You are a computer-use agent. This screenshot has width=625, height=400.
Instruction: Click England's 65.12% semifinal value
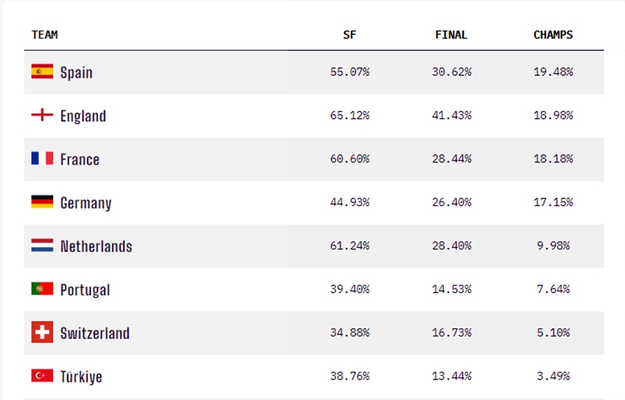350,115
